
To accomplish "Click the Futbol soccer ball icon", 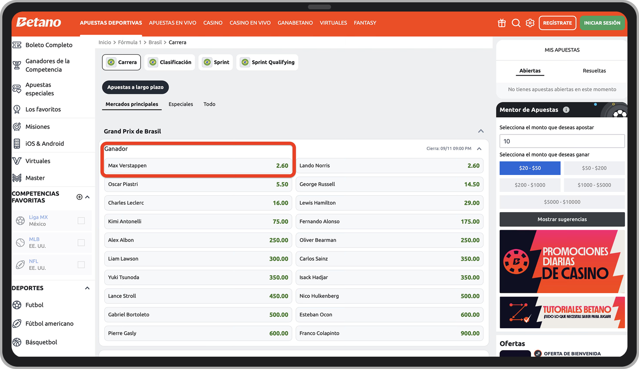I will [x=17, y=305].
